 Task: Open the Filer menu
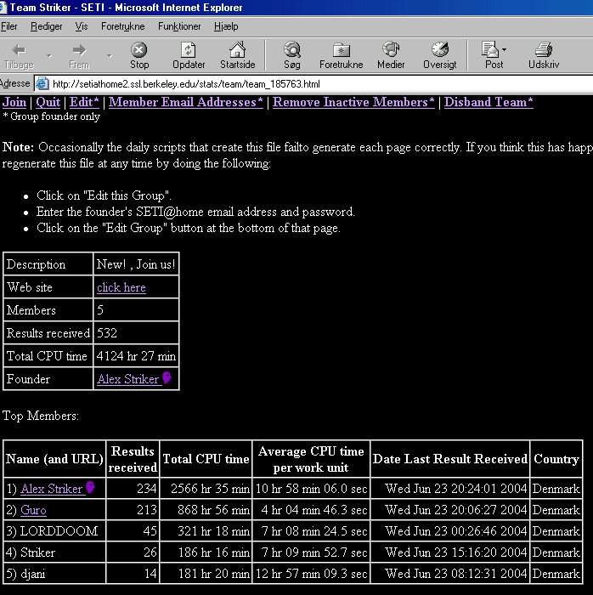[9, 26]
